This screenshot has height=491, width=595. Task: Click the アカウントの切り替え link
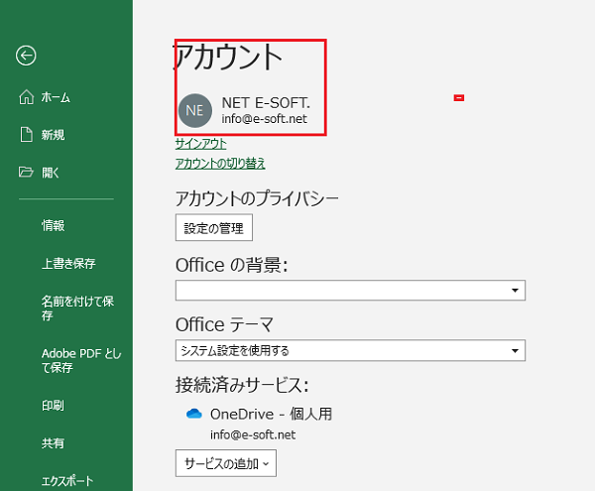click(x=220, y=163)
